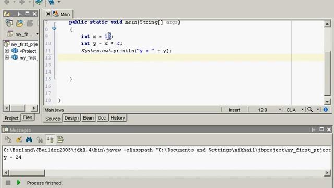Click the Messages pane header icon
This screenshot has height=188, width=334.
(x=6, y=130)
